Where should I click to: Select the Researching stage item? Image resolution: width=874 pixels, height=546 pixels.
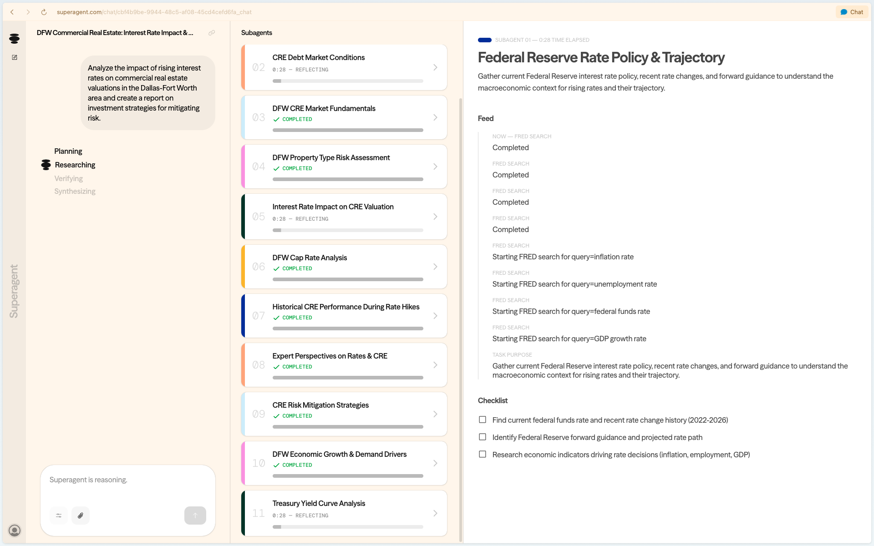pyautogui.click(x=75, y=165)
